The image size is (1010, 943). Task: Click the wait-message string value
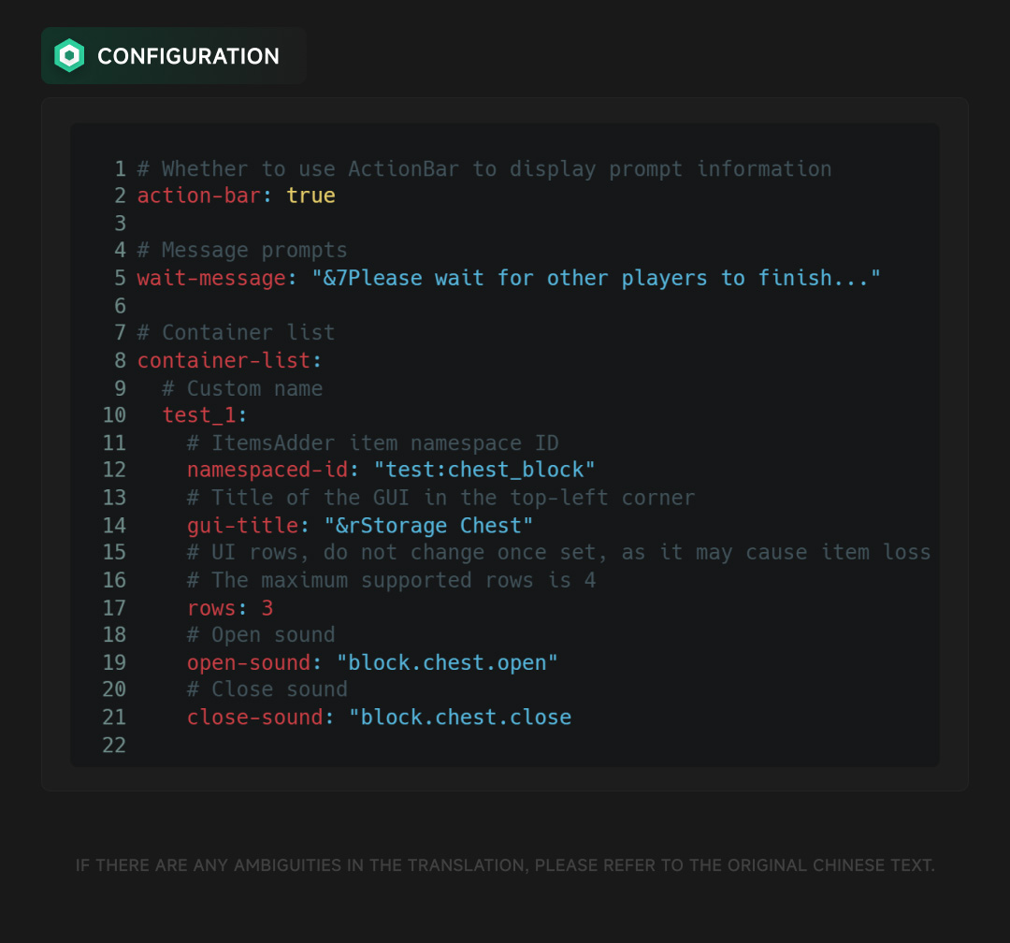pos(596,278)
